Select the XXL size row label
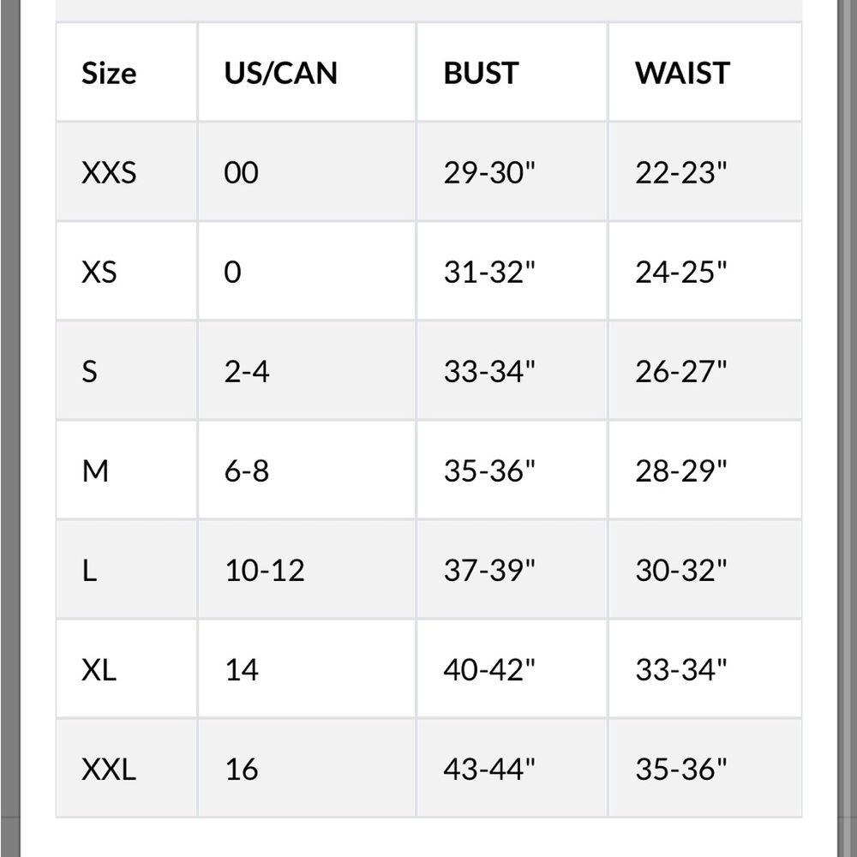The width and height of the screenshot is (857, 857). point(109,769)
